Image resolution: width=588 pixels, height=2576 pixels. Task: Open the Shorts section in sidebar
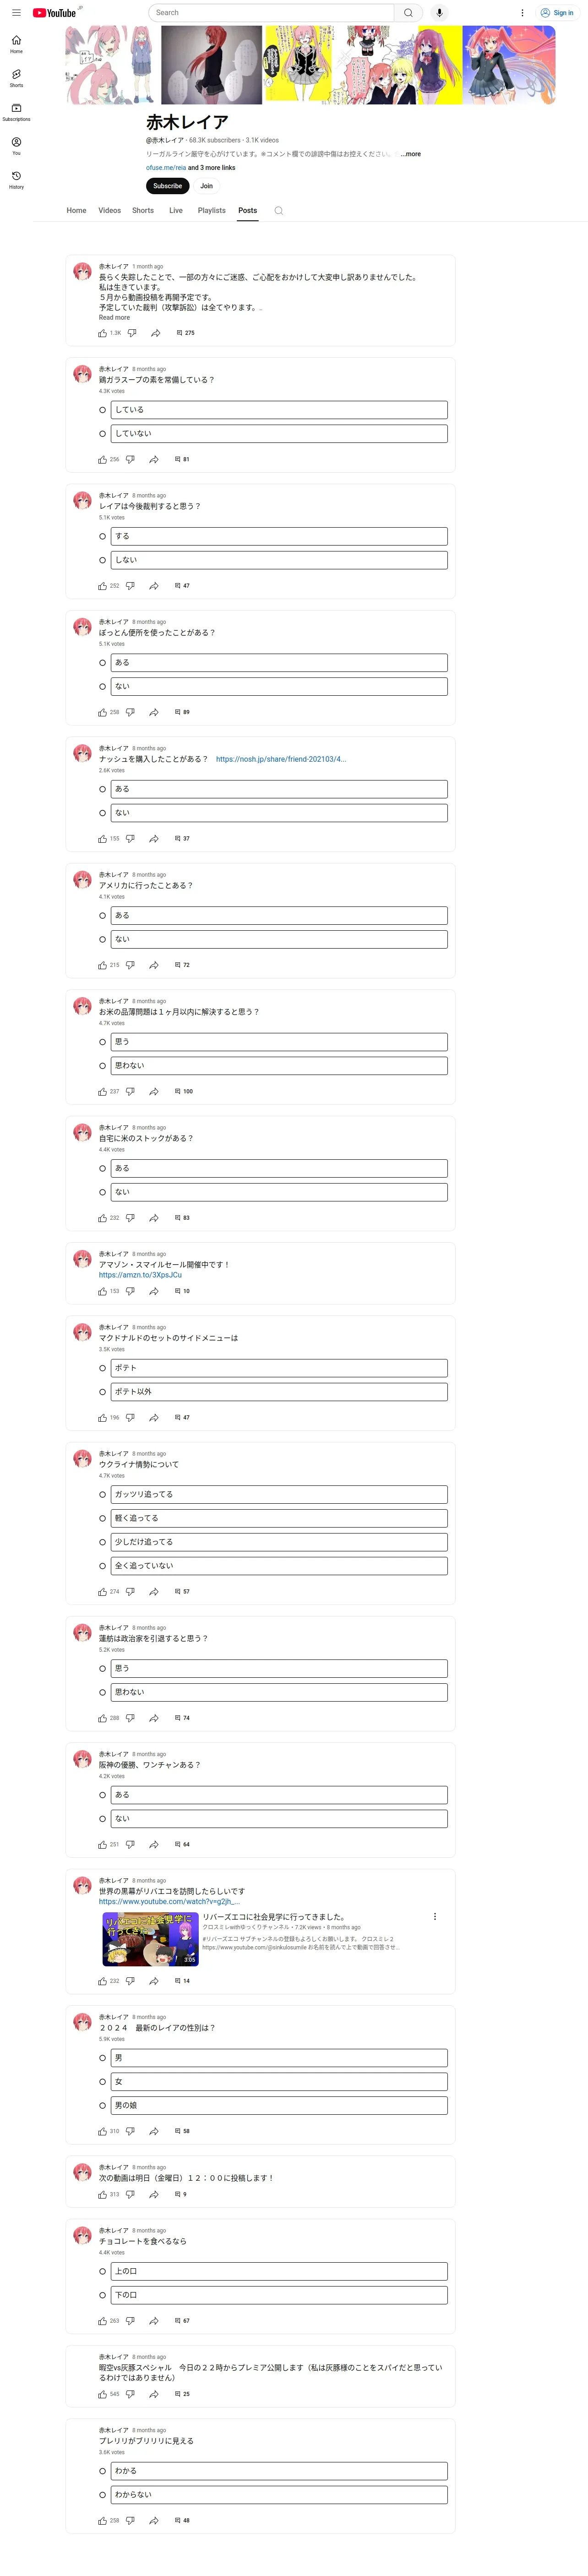(16, 78)
